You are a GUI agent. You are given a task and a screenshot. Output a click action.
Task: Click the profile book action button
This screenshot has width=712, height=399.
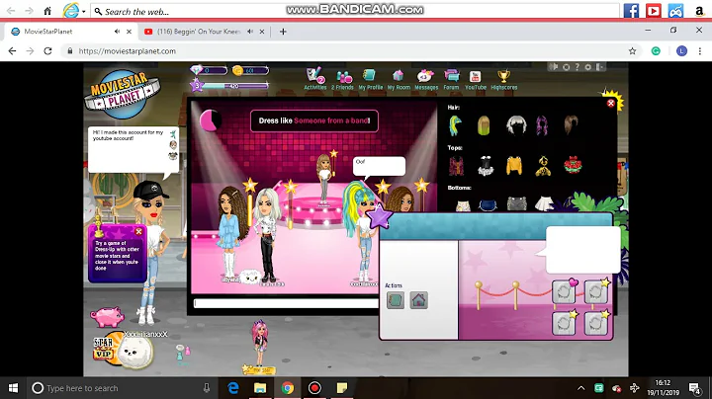(395, 300)
